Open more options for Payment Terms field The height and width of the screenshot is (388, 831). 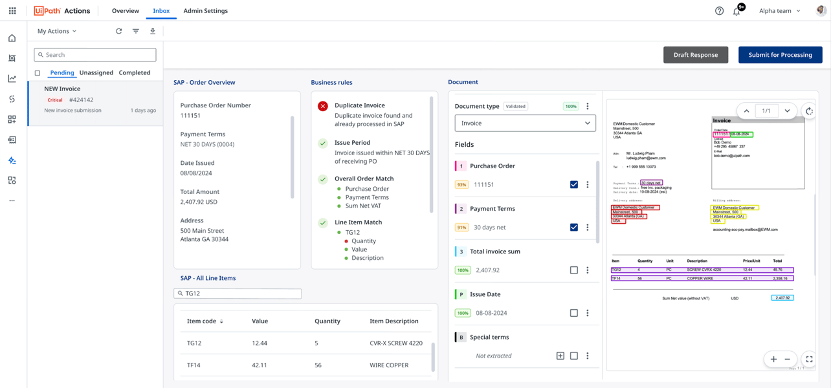coord(588,228)
